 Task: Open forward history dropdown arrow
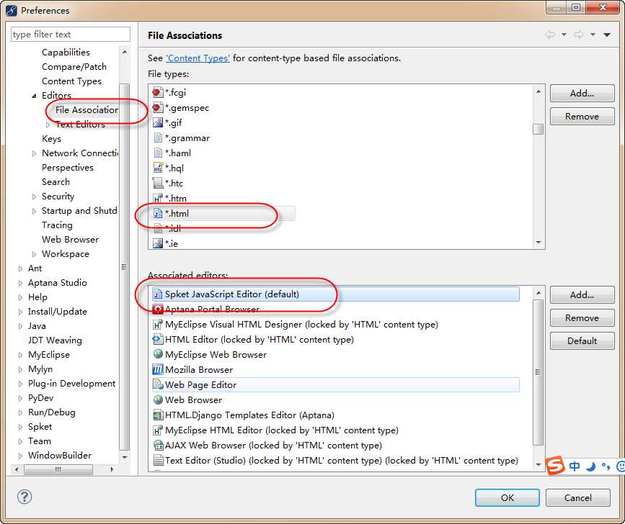(x=593, y=35)
